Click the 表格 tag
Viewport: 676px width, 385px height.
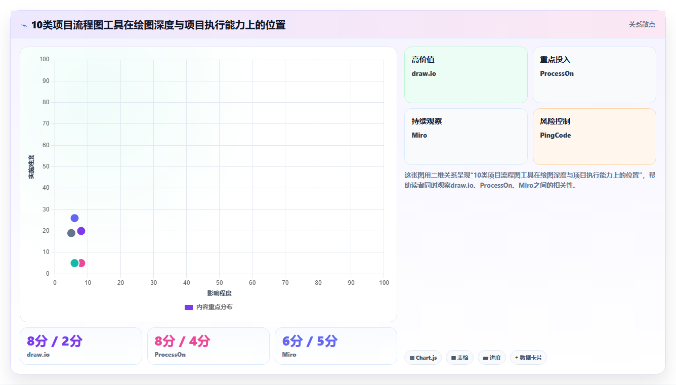point(459,358)
